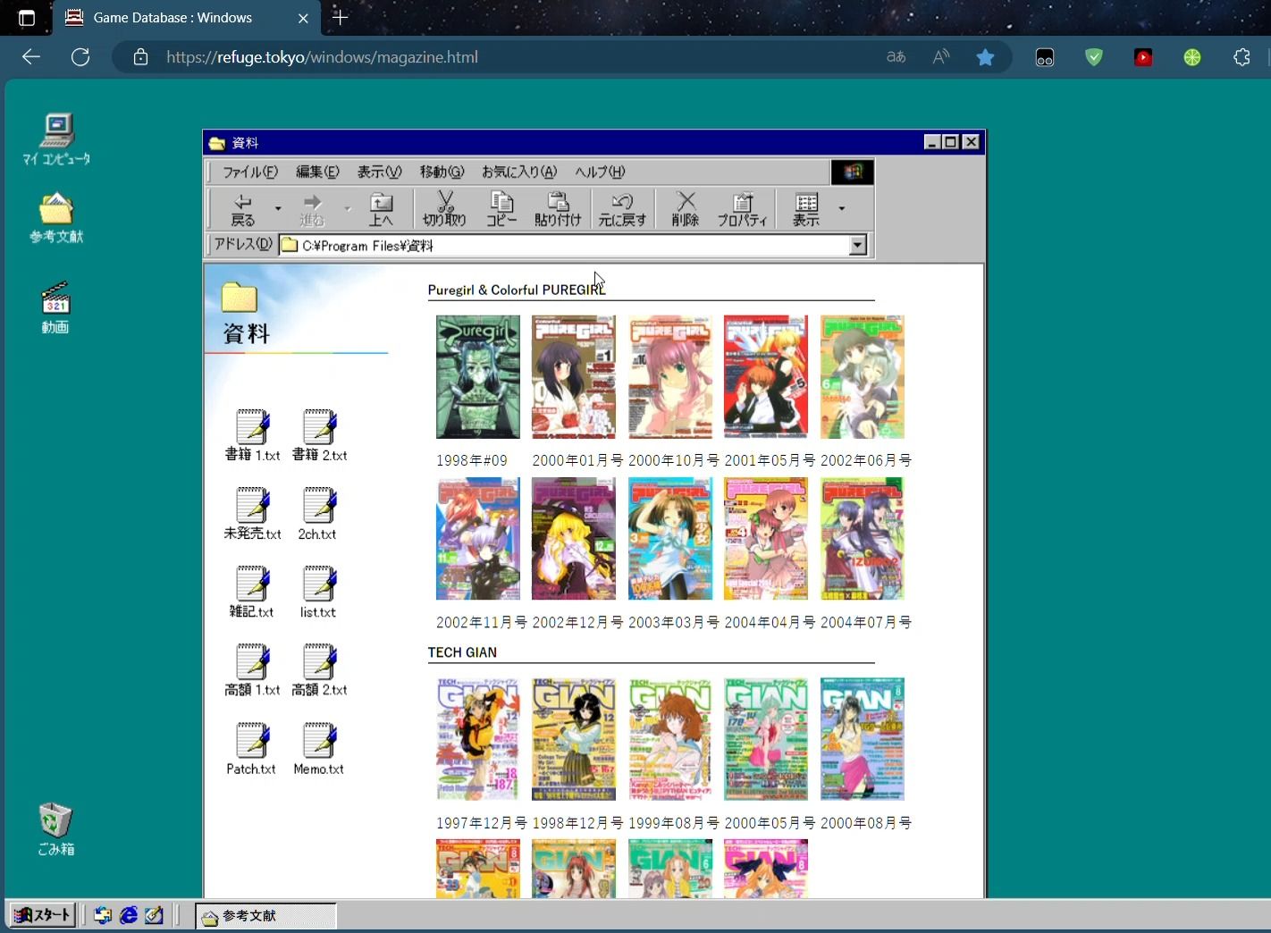The image size is (1271, 933).
Task: Click the 元に戻す undo toolbar button
Action: point(622,209)
